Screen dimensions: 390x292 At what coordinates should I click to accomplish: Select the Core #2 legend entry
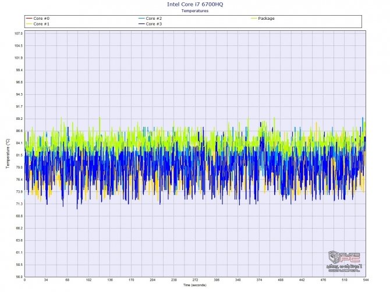(x=150, y=19)
